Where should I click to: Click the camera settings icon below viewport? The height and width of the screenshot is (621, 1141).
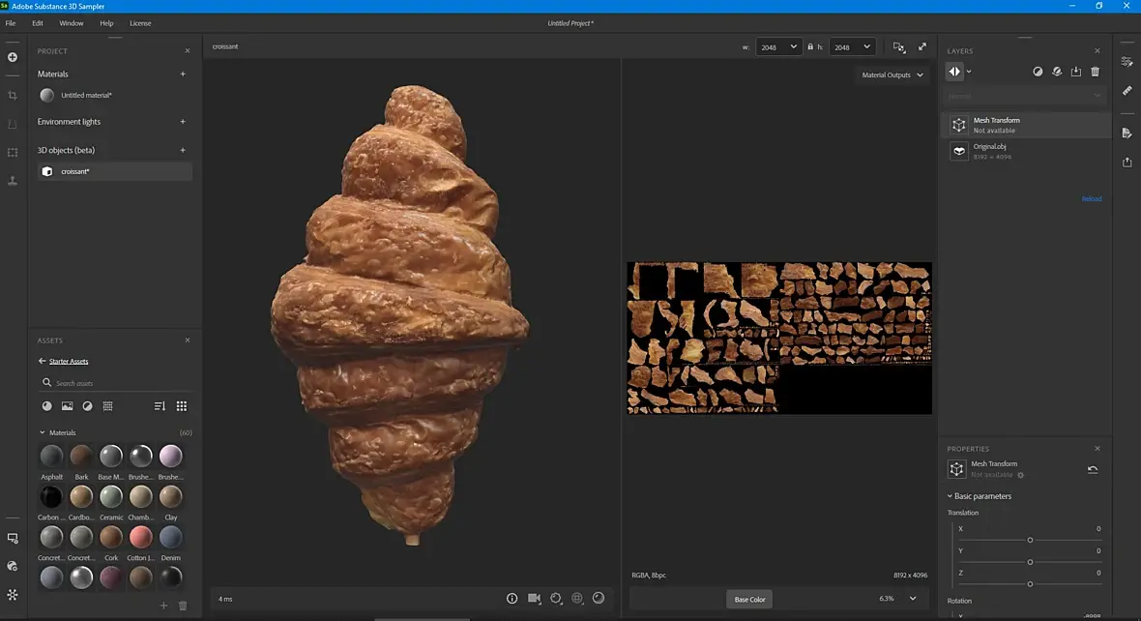(534, 599)
